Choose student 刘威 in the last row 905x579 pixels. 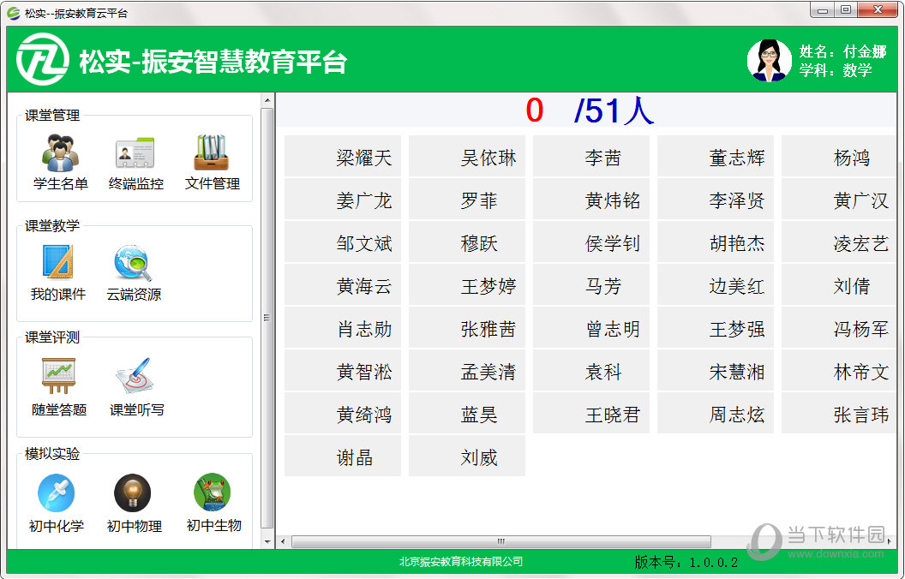coord(467,457)
